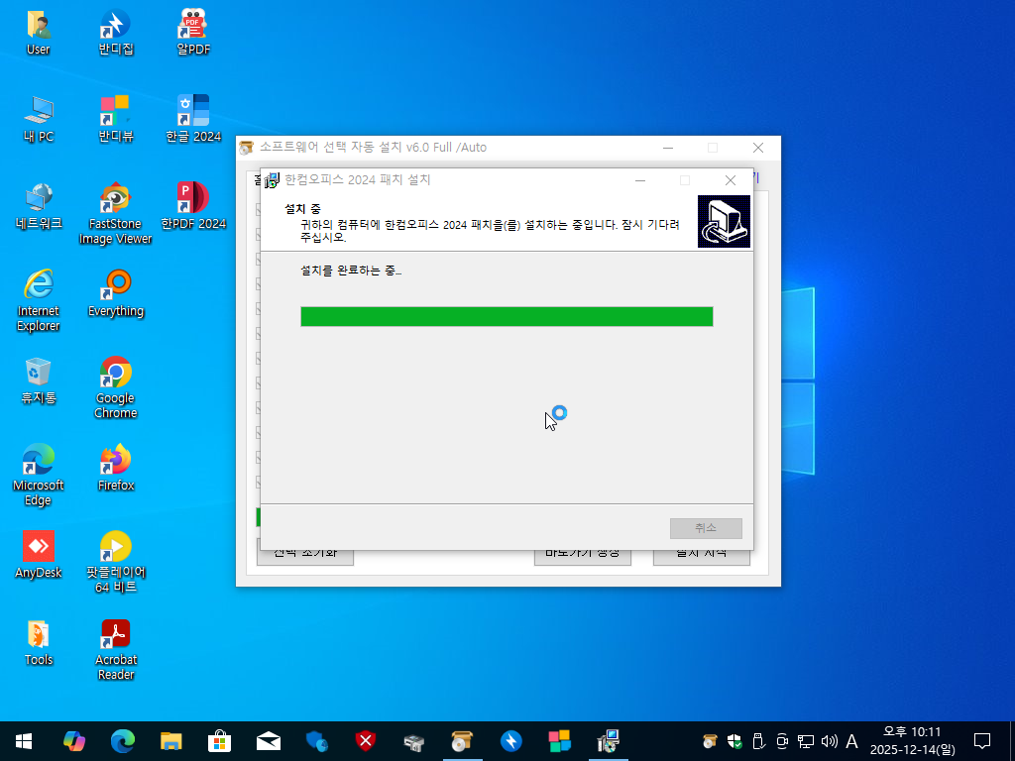Open Internet Explorer desktop icon
The height and width of the screenshot is (761, 1015).
tap(39, 301)
